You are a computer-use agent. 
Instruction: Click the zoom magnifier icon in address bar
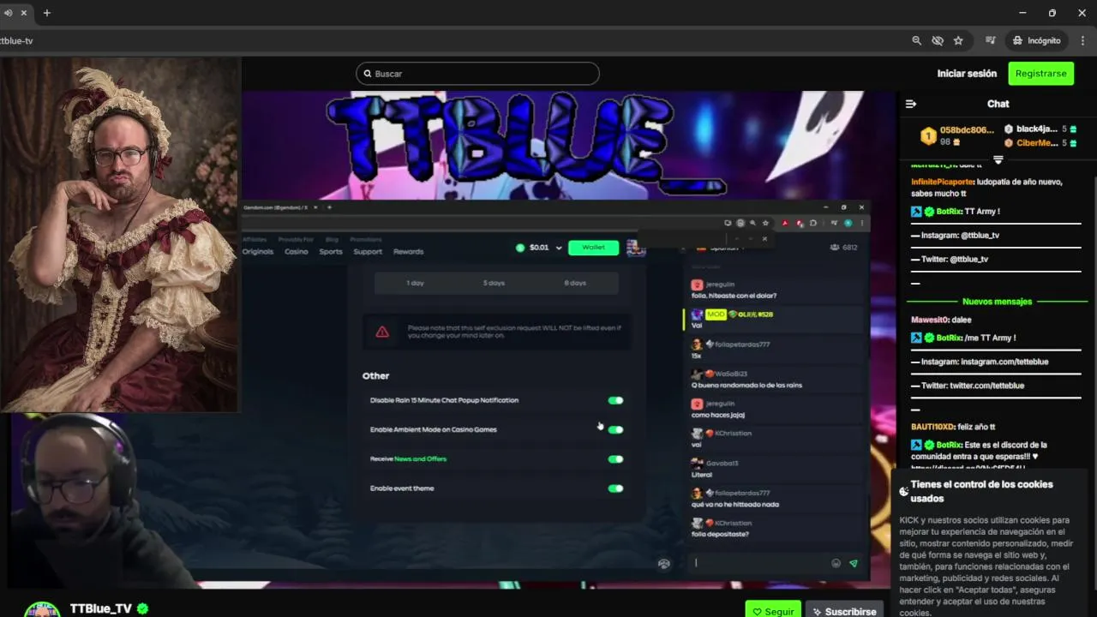click(x=917, y=40)
